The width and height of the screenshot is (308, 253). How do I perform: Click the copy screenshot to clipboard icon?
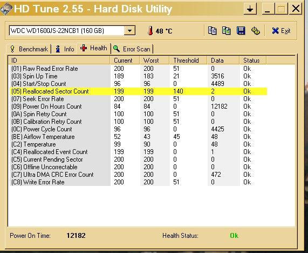(x=227, y=31)
